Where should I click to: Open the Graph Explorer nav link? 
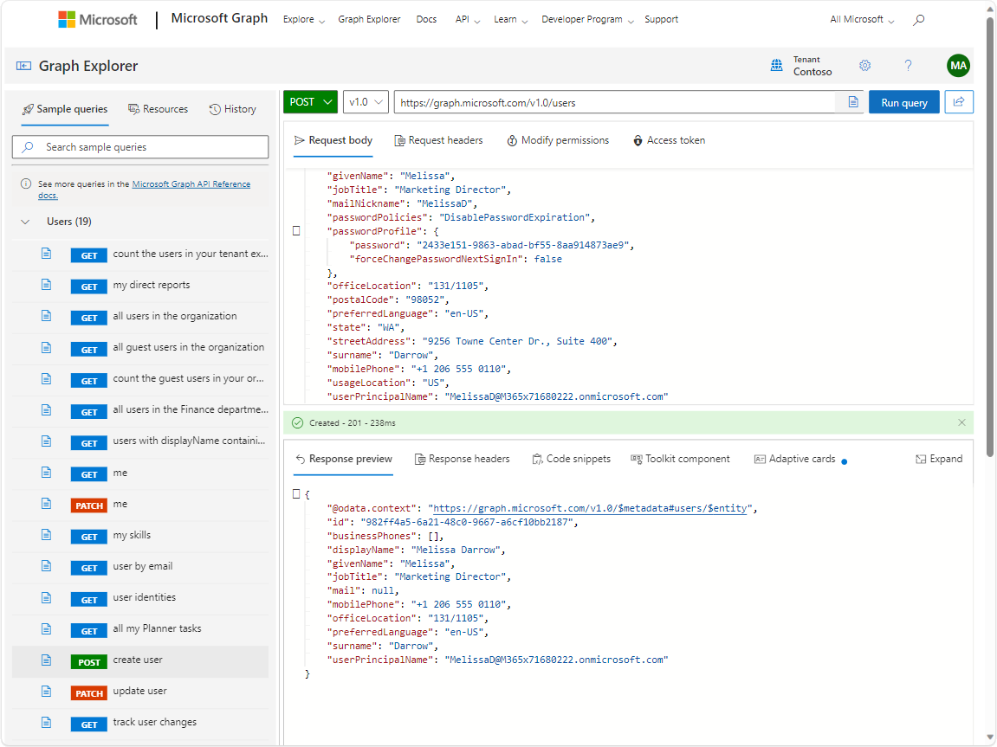(369, 20)
